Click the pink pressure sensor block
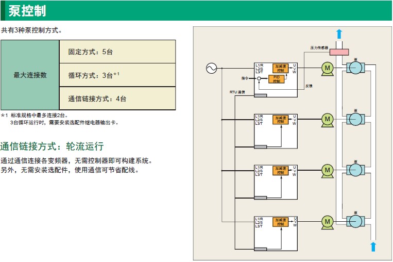 tap(339, 52)
